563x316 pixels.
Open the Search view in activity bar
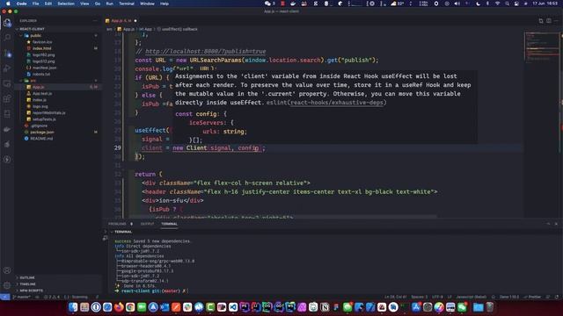coord(7,38)
